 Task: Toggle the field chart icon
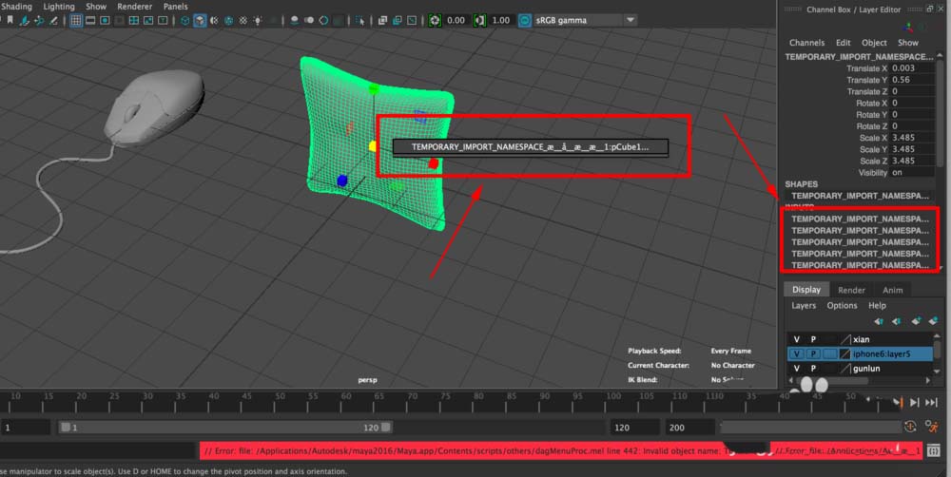134,20
